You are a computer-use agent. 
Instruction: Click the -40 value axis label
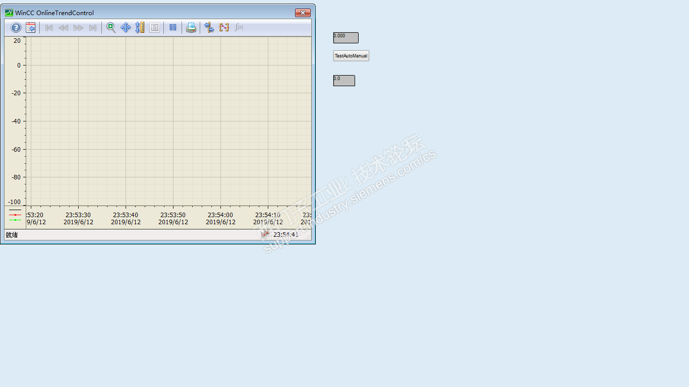point(17,121)
